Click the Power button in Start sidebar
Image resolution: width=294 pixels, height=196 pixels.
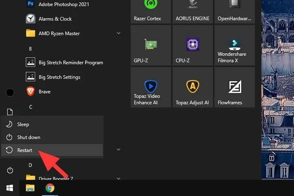point(10,170)
